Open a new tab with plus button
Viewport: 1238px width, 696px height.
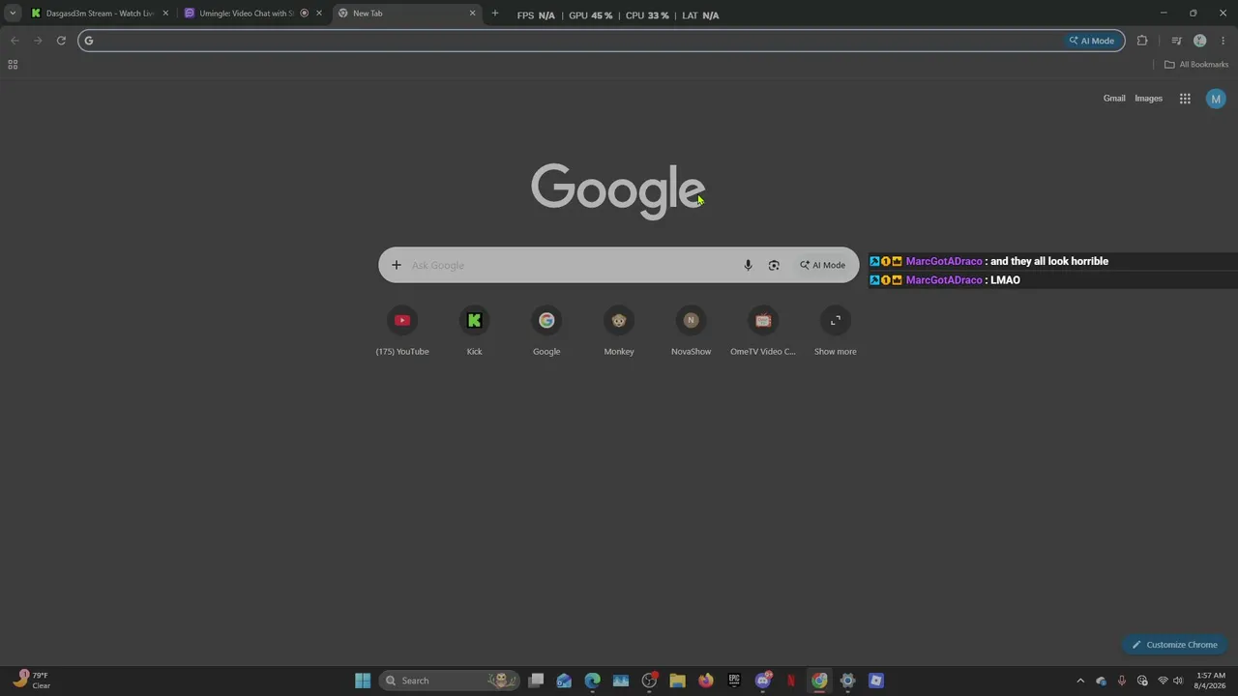coord(495,14)
